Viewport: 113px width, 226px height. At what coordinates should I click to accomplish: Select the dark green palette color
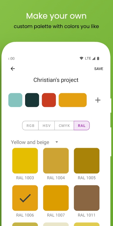click(32, 100)
